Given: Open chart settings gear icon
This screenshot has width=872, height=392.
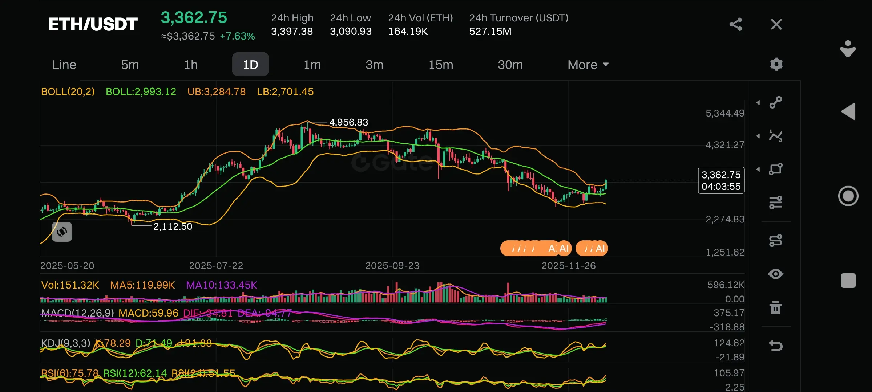Looking at the screenshot, I should 776,64.
